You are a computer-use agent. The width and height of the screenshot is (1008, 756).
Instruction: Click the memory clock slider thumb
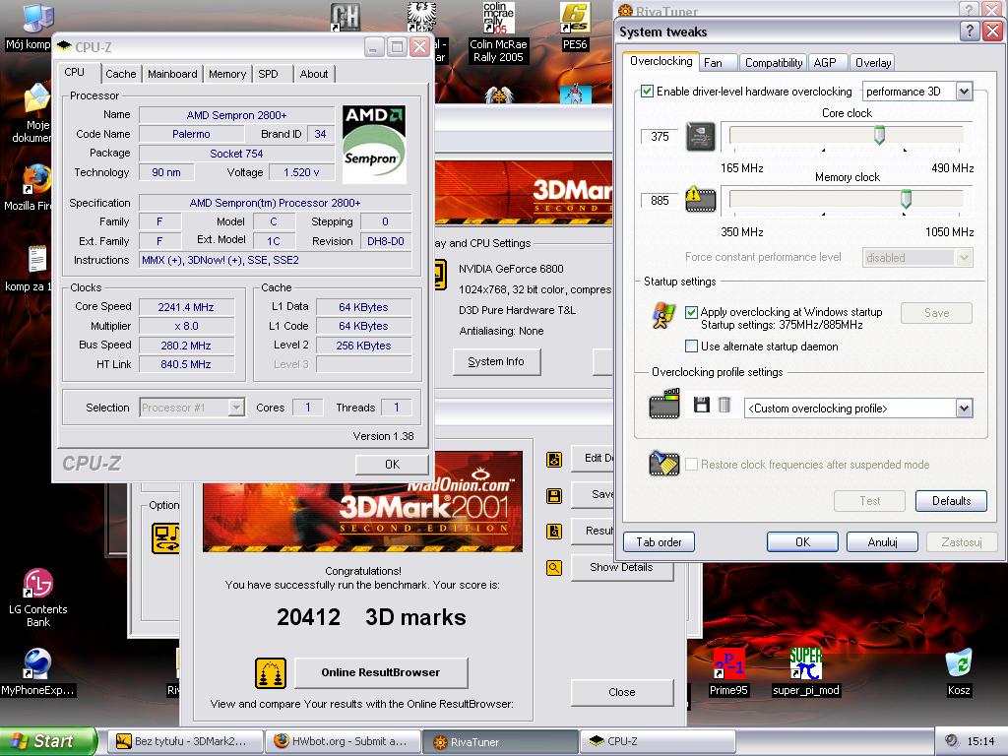point(906,199)
